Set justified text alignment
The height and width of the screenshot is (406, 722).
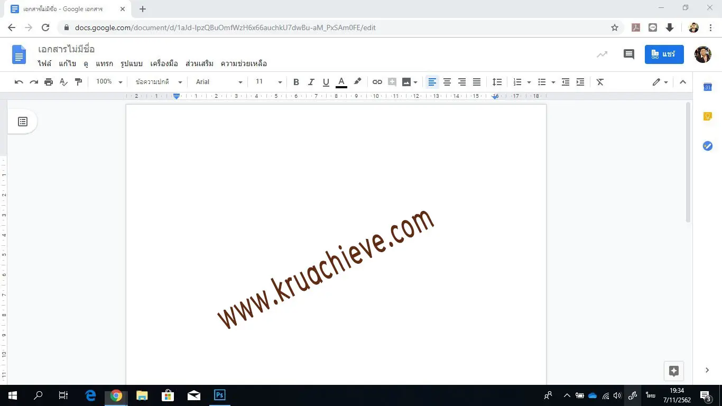[477, 82]
